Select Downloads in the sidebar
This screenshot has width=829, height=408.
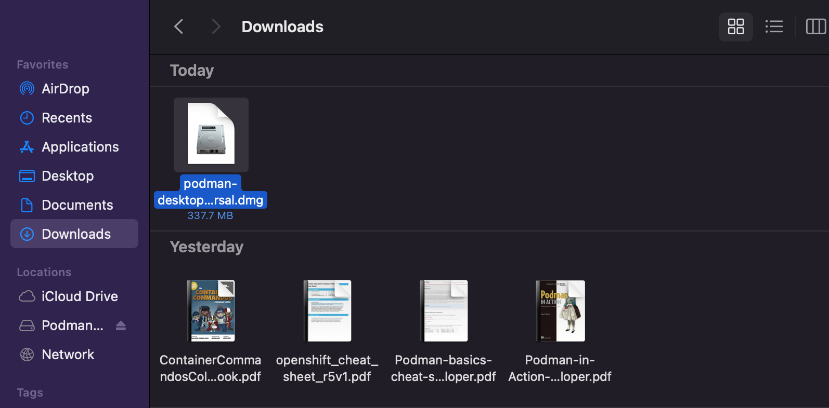[x=76, y=234]
